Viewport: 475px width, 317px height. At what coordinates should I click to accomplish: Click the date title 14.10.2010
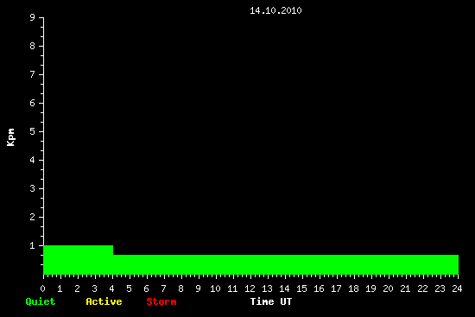coord(275,10)
